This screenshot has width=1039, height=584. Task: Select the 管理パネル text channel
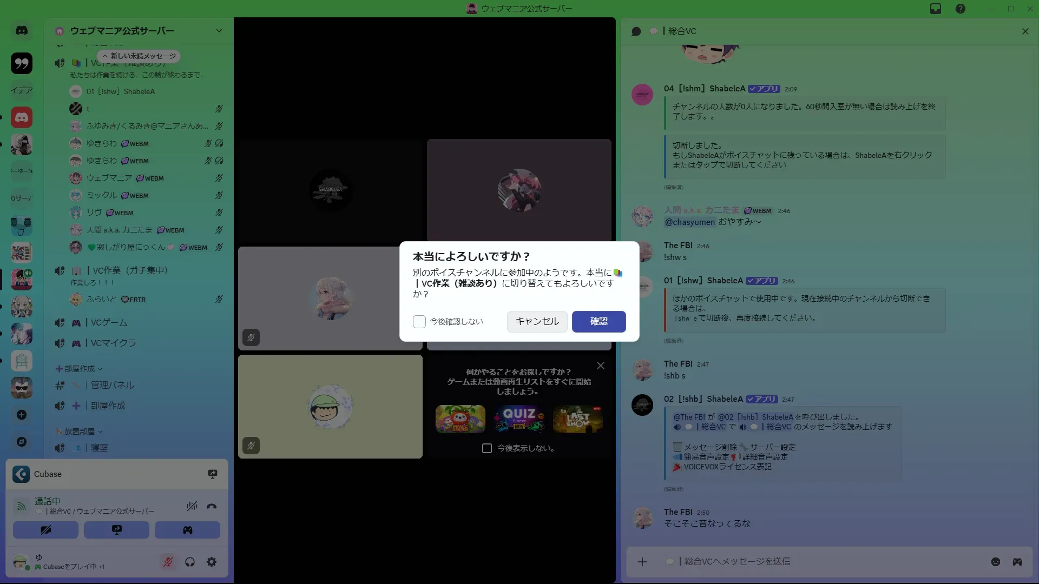point(112,386)
